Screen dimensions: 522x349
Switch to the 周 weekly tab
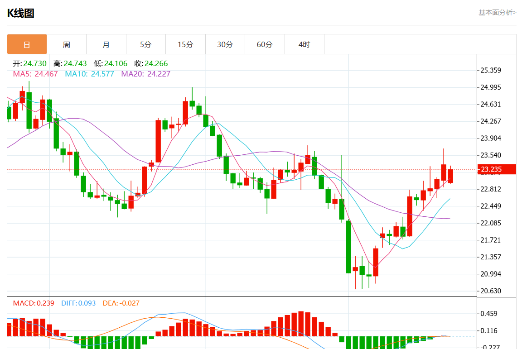tap(67, 44)
